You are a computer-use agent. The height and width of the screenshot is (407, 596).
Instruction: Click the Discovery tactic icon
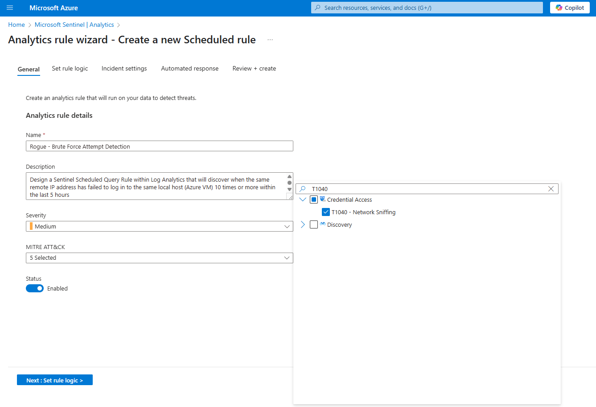tap(322, 224)
